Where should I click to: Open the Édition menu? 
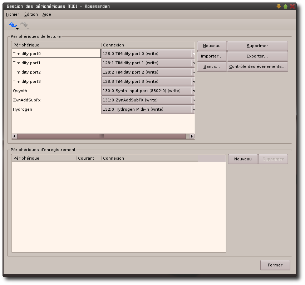point(31,14)
